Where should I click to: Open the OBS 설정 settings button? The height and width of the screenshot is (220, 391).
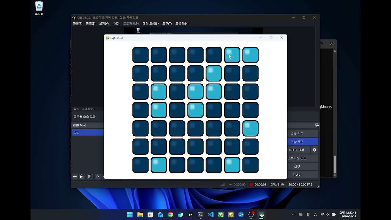tap(303, 167)
